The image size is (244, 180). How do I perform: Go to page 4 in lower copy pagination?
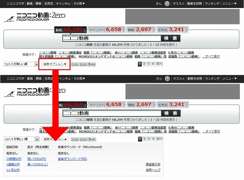click(x=153, y=139)
